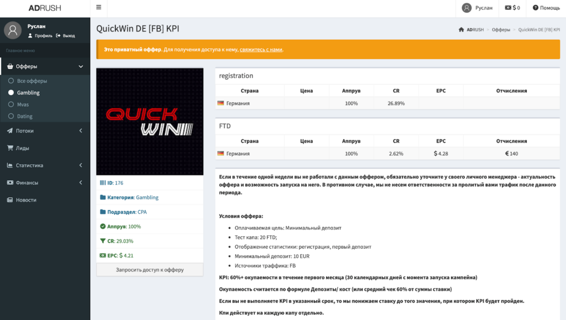Click the top bar user avatar icon
This screenshot has height=320, width=566.
point(467,8)
